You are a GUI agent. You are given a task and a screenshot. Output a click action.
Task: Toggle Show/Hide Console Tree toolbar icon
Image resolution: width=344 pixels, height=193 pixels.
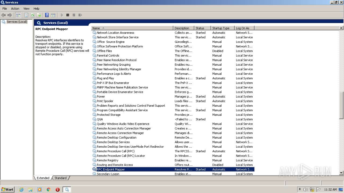click(x=18, y=15)
